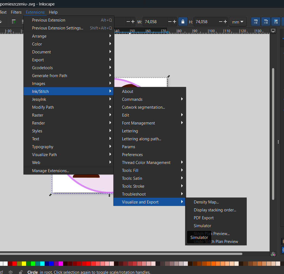Open Thread Color Management submenu

point(149,163)
